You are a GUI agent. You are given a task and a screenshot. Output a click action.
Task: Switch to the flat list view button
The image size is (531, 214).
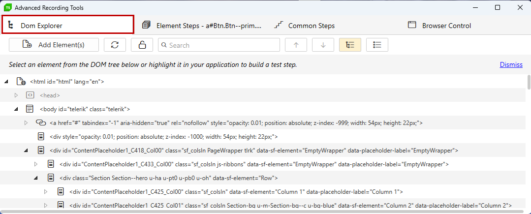tap(377, 45)
